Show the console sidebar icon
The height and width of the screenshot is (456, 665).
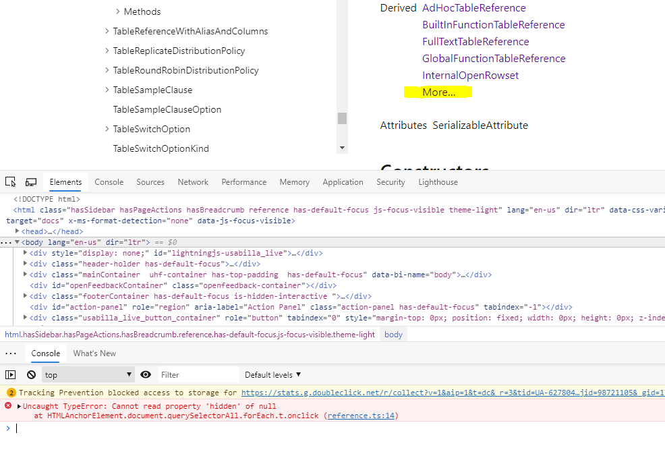point(11,374)
